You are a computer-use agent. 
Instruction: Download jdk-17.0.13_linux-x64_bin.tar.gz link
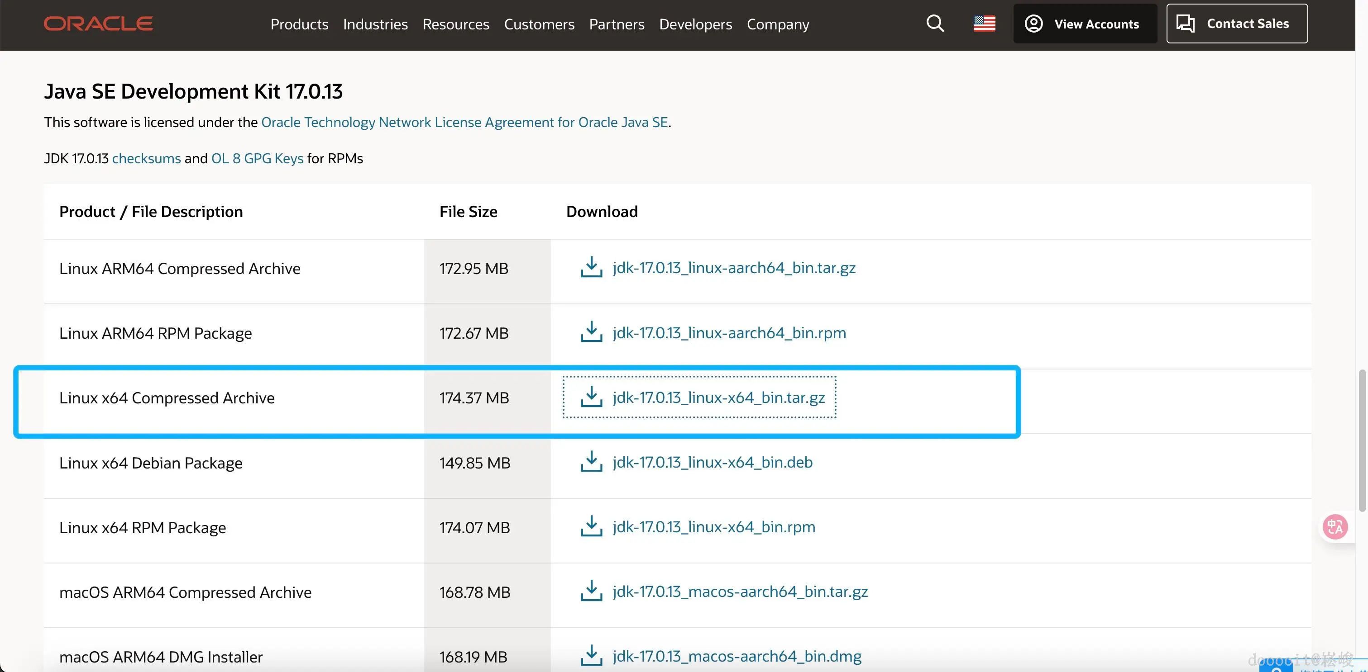pyautogui.click(x=718, y=397)
